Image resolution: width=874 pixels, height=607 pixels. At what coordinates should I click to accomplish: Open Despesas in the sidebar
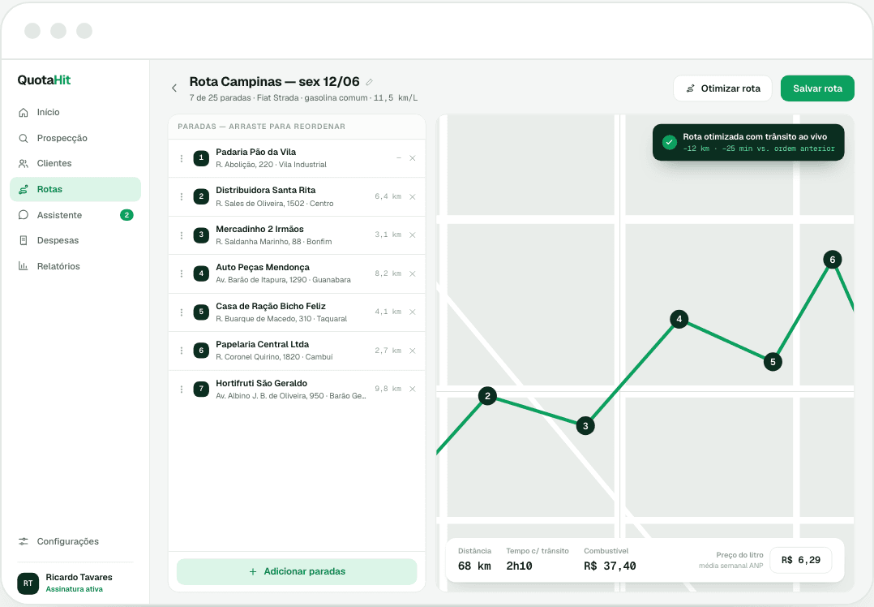point(75,240)
